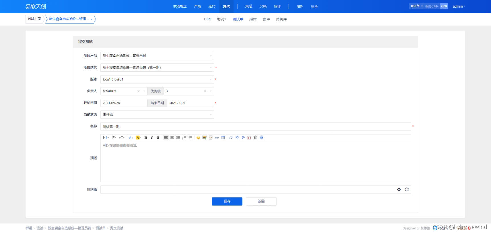Open the admin user menu
This screenshot has height=233, width=491.
point(458,6)
